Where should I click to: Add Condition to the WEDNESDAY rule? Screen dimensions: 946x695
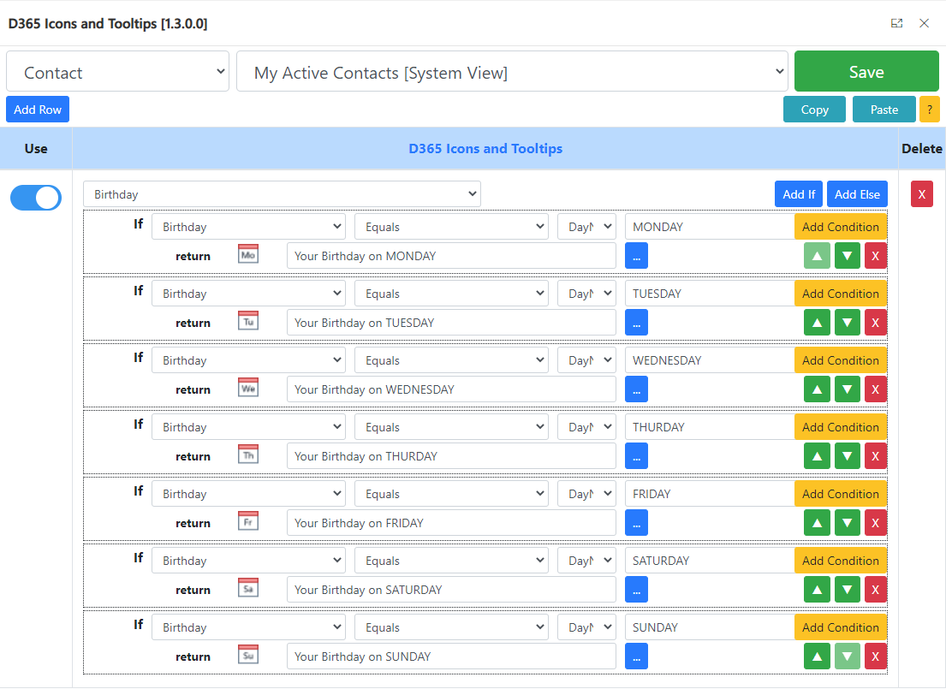tap(840, 360)
